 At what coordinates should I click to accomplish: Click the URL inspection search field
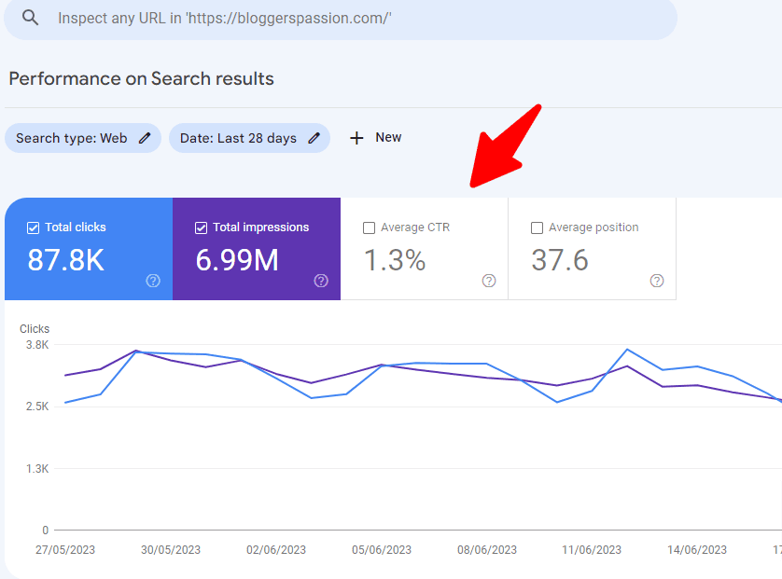click(x=355, y=19)
